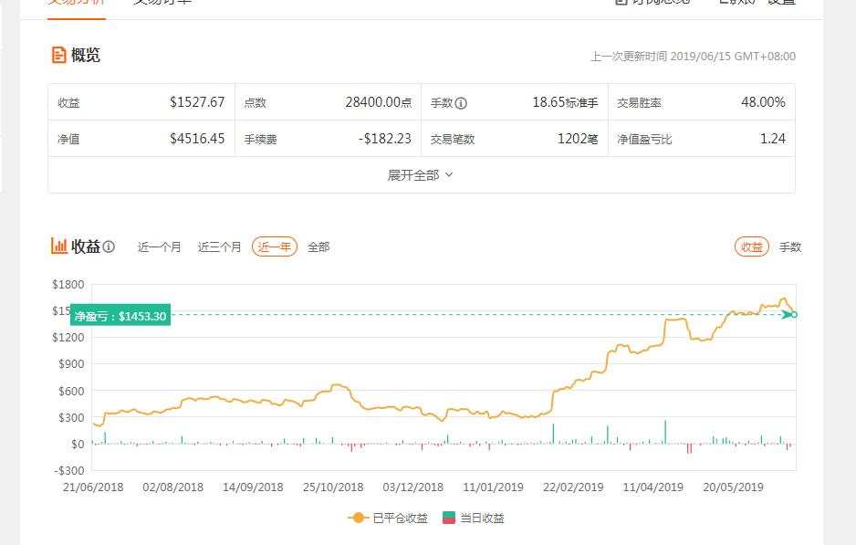856x545 pixels.
Task: Expand all stats with 展开全部
Action: coord(421,175)
